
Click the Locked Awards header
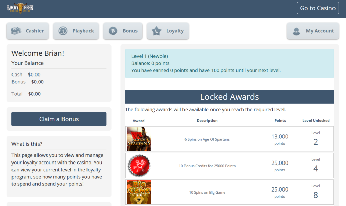point(229,97)
